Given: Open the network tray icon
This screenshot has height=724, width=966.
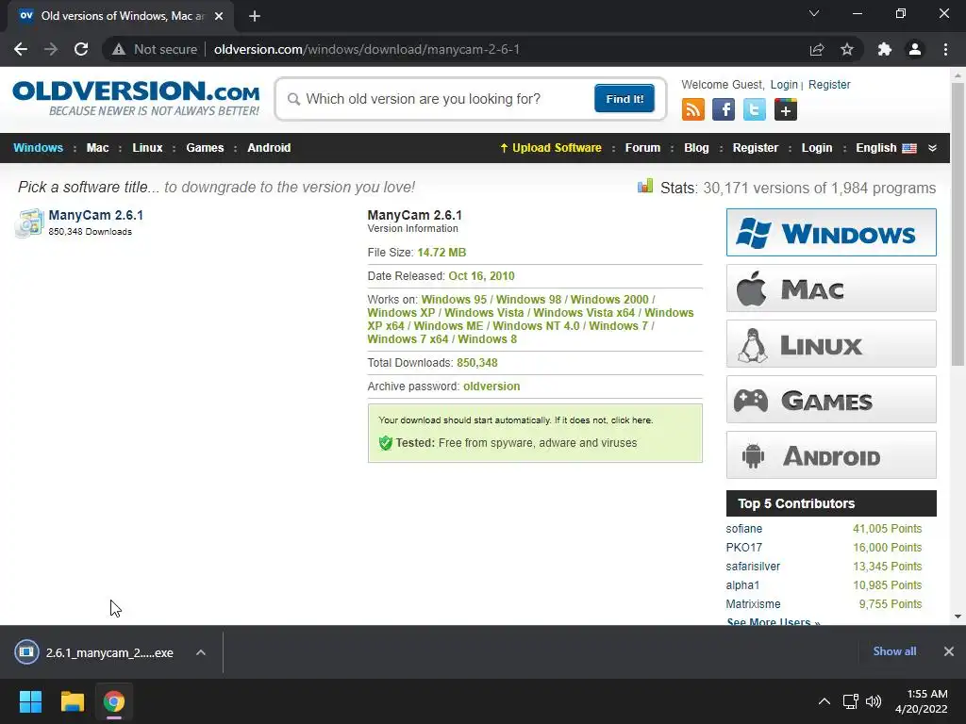Looking at the screenshot, I should coord(851,701).
